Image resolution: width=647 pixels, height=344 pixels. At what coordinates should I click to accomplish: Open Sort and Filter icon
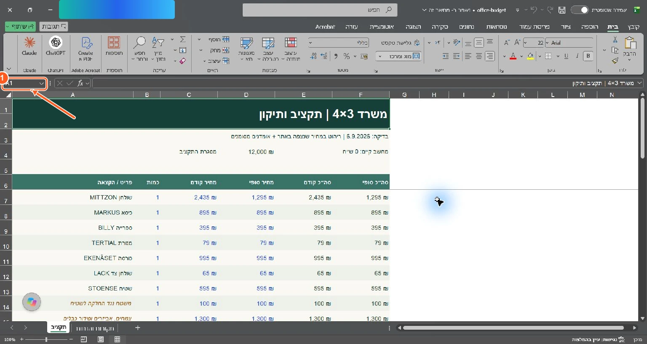158,42
